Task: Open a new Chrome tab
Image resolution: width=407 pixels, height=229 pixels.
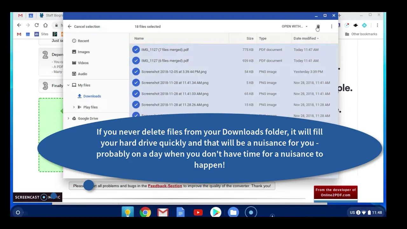Action: (x=340, y=15)
